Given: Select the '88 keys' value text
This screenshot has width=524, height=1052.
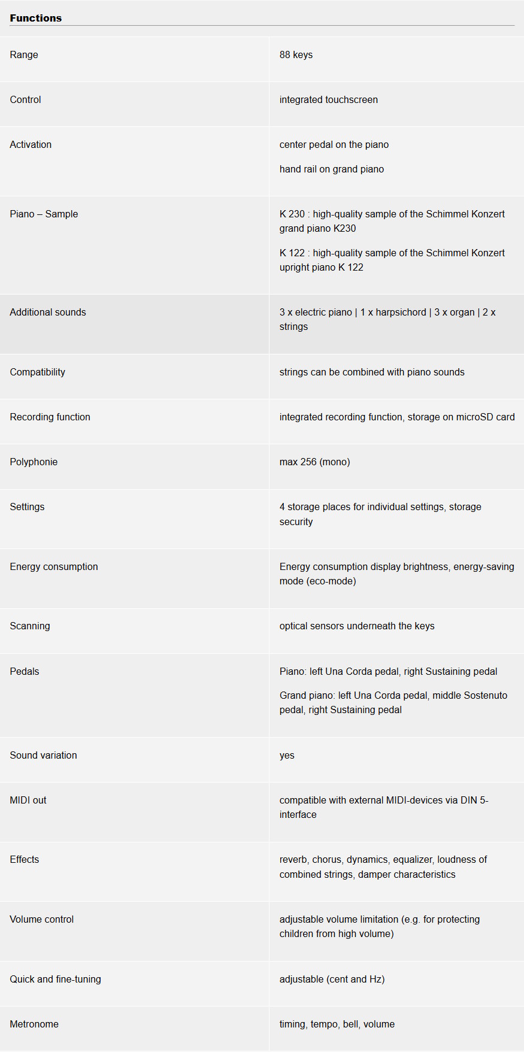Looking at the screenshot, I should pos(296,54).
